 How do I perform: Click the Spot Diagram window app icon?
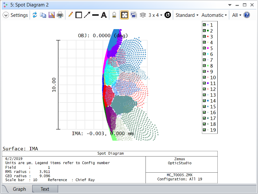point(5,5)
